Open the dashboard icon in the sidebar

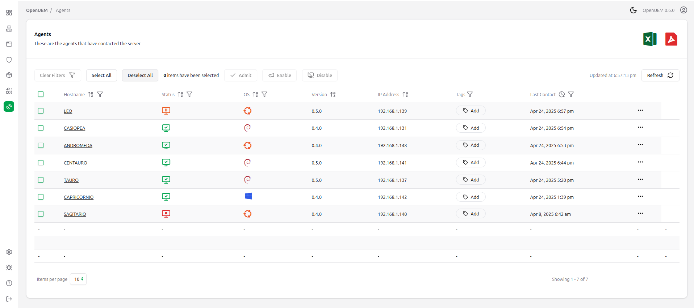(x=9, y=13)
